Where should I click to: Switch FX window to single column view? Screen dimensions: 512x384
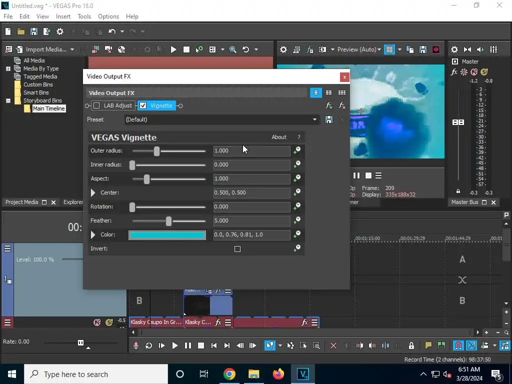(x=316, y=92)
